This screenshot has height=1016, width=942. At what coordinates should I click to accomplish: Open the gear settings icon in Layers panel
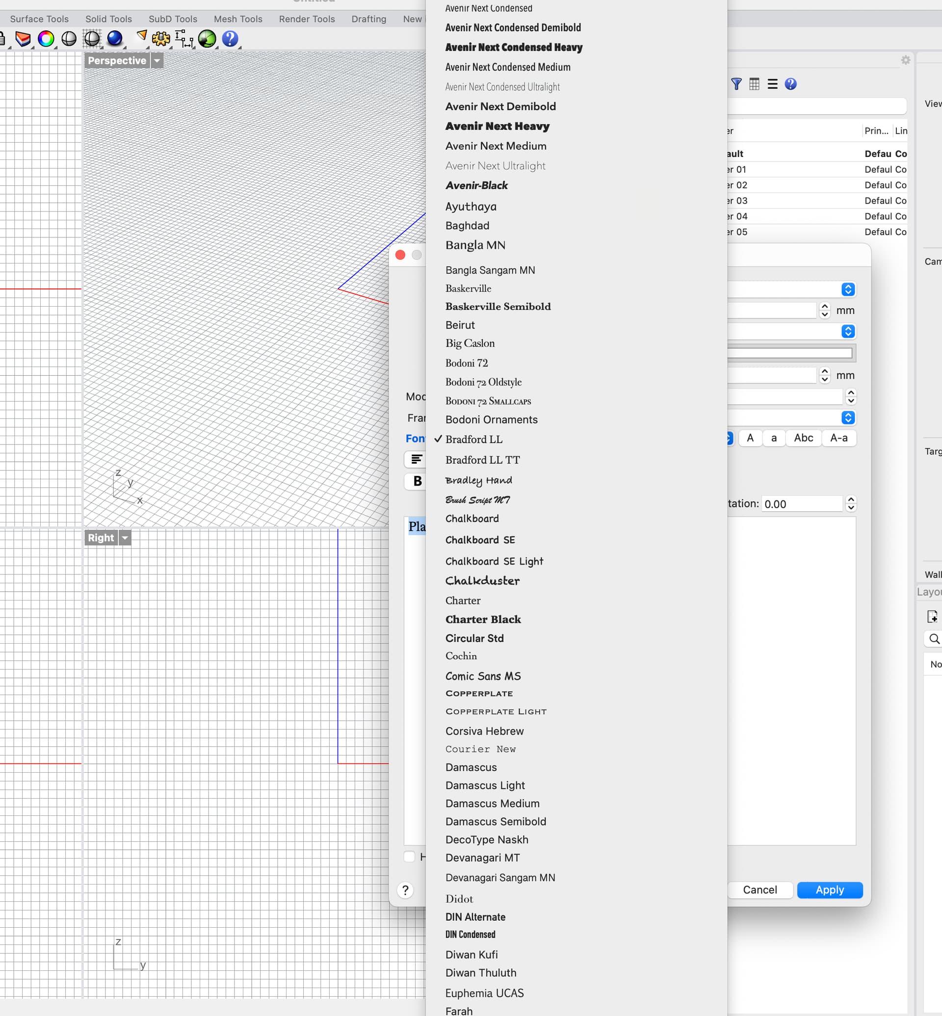tap(905, 60)
